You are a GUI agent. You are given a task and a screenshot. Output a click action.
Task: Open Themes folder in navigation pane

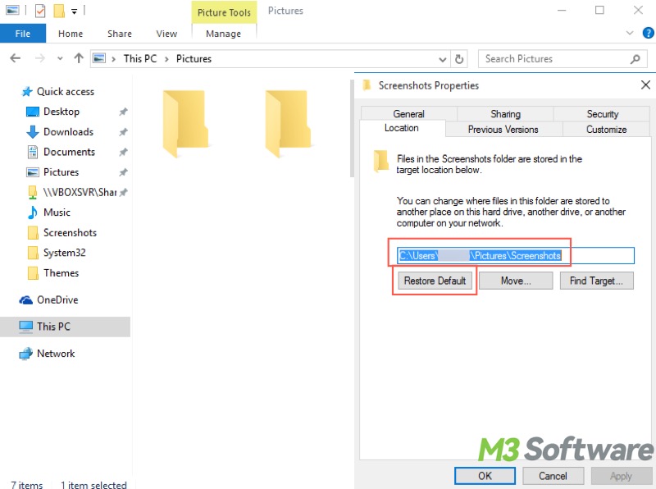[61, 273]
